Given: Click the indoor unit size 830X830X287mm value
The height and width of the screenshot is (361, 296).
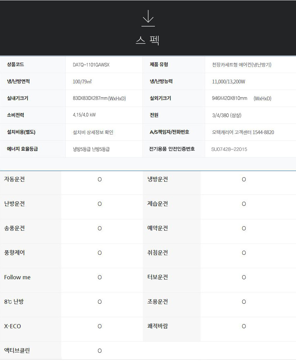Looking at the screenshot, I should click(99, 99).
